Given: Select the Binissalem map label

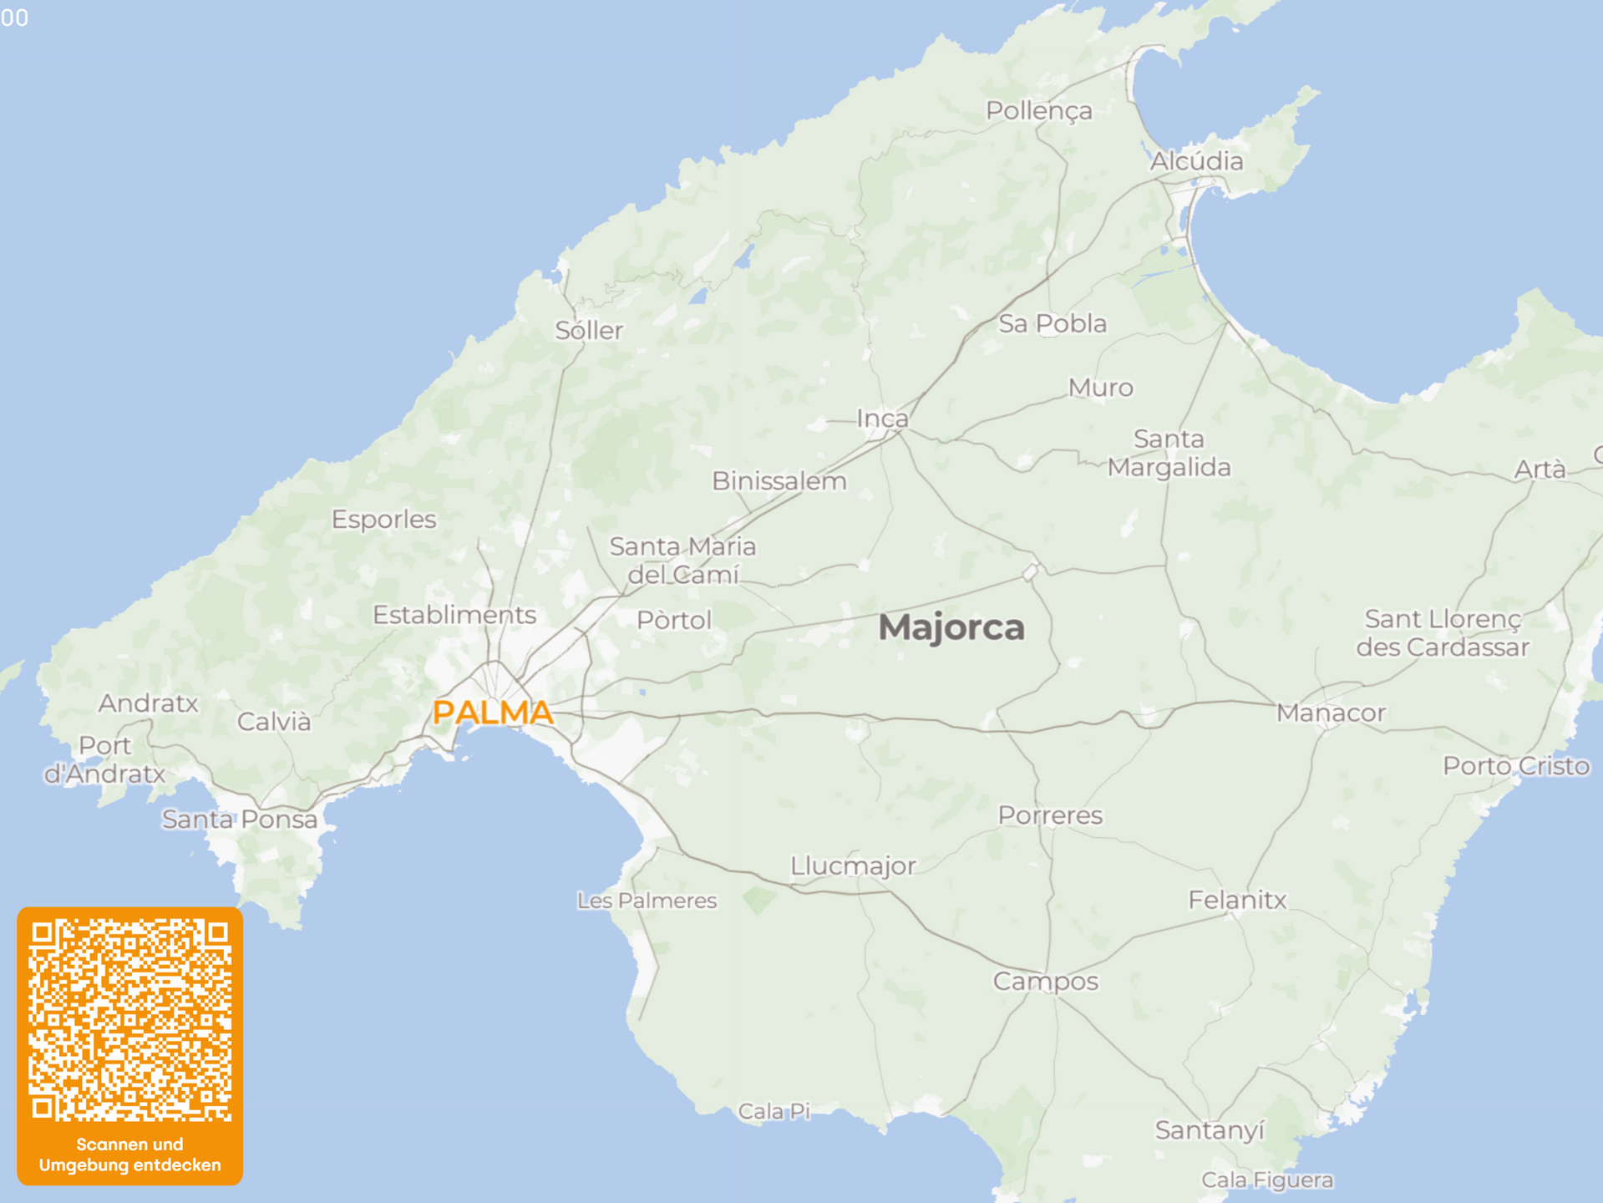Looking at the screenshot, I should pyautogui.click(x=779, y=481).
